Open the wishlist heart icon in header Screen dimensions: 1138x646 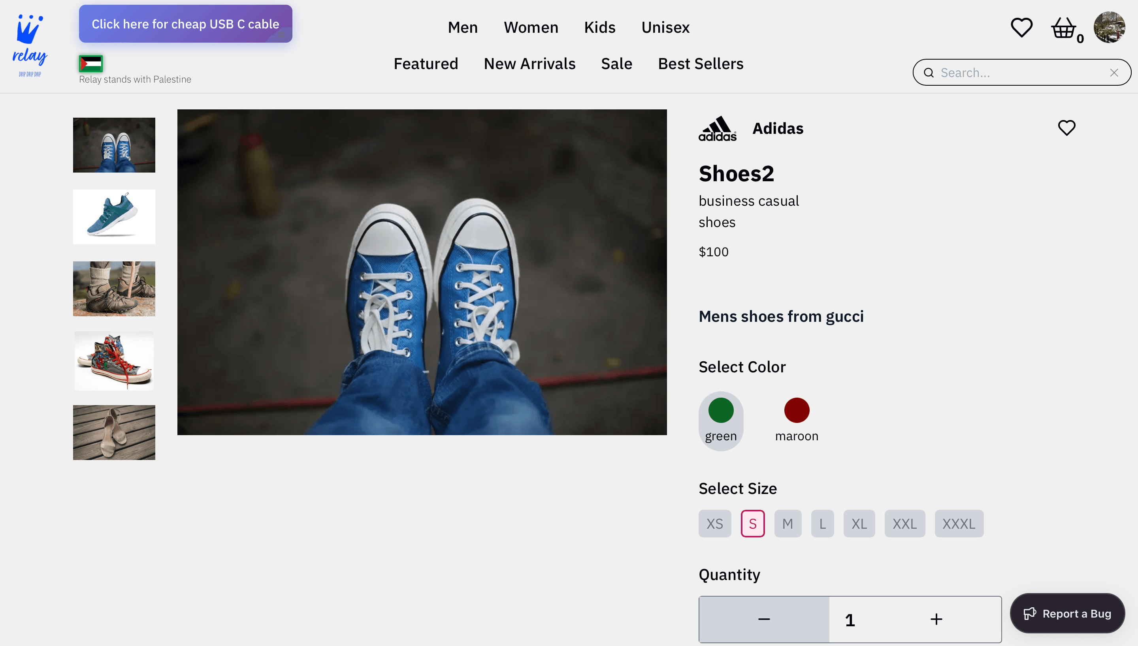point(1021,28)
